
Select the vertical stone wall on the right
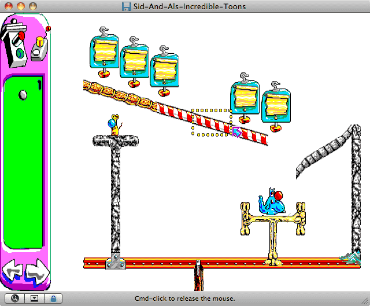pos(356,189)
